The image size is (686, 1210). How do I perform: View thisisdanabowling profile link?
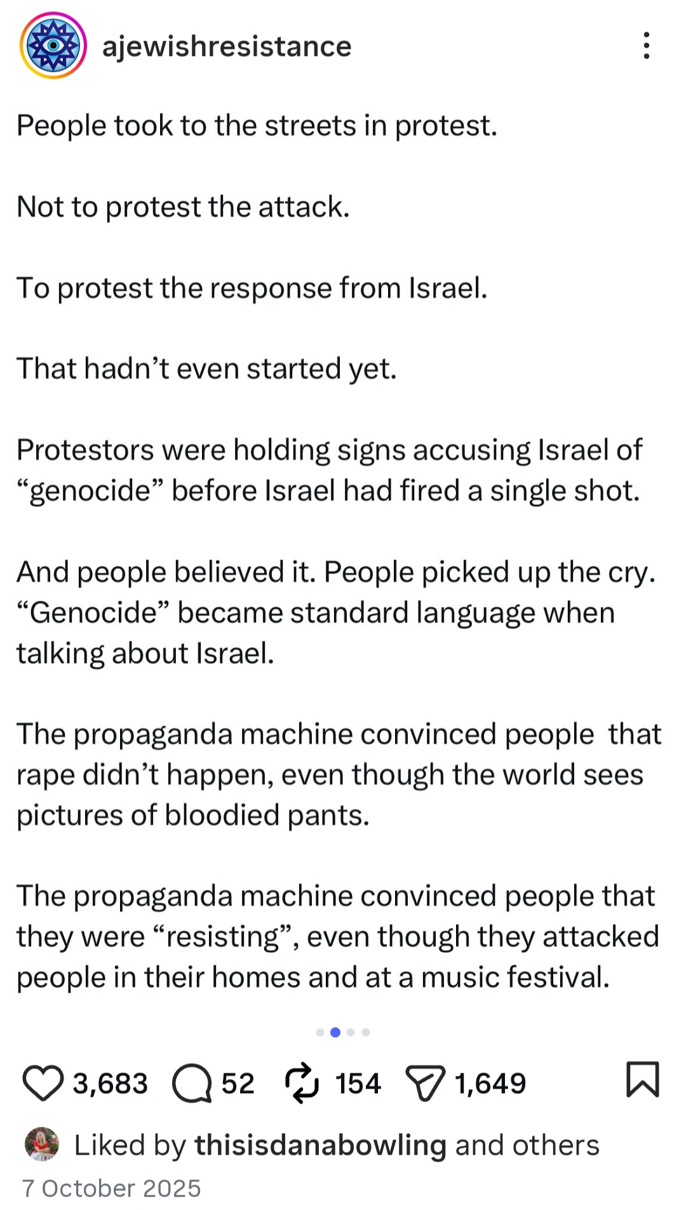coord(321,1145)
